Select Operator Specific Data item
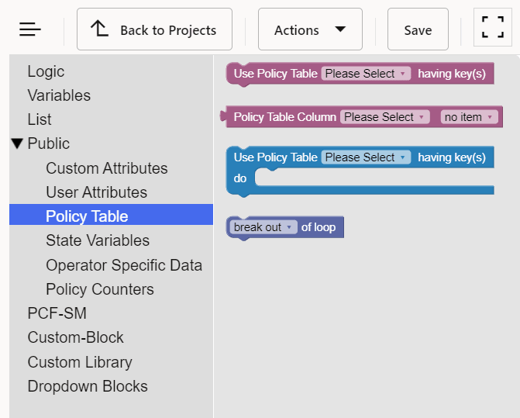520x418 pixels. coord(124,265)
